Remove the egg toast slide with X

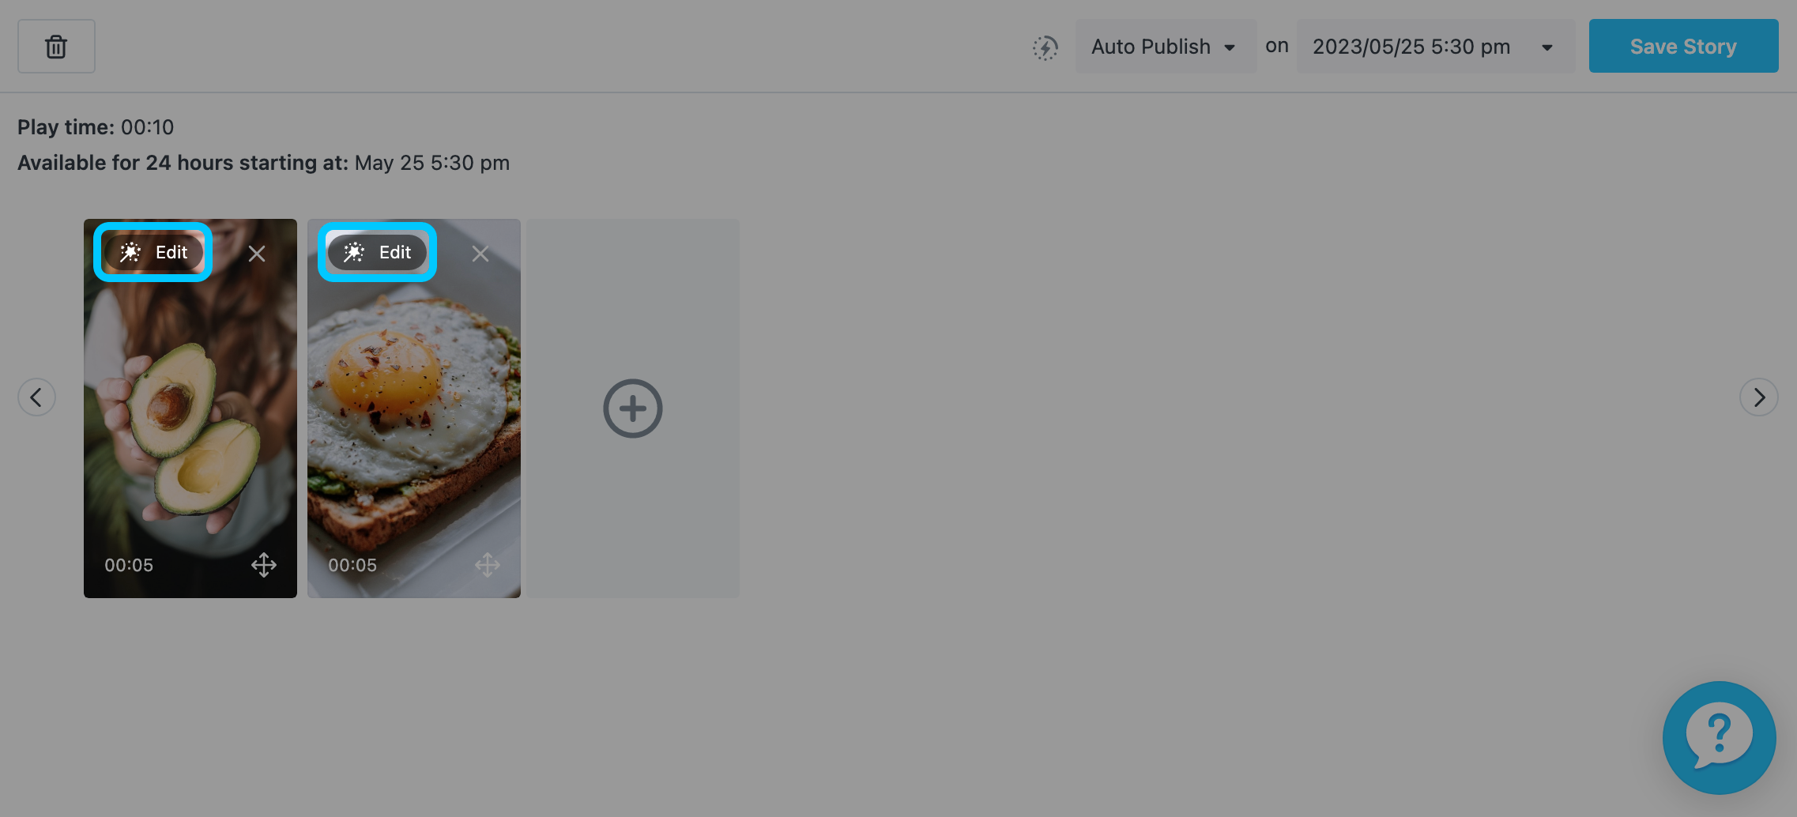pos(480,254)
